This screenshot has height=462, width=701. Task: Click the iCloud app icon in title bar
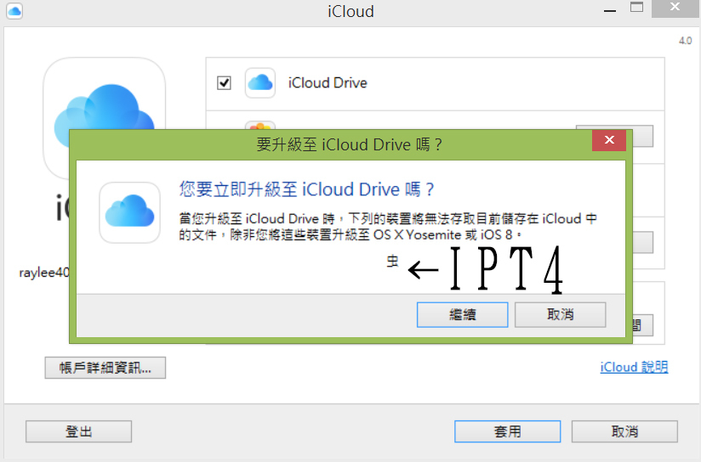coord(14,11)
